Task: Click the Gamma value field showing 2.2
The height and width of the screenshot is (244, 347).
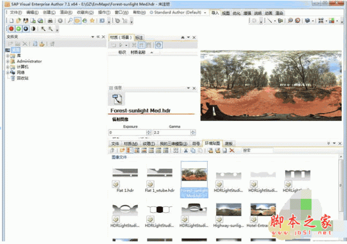Action: 172,132
